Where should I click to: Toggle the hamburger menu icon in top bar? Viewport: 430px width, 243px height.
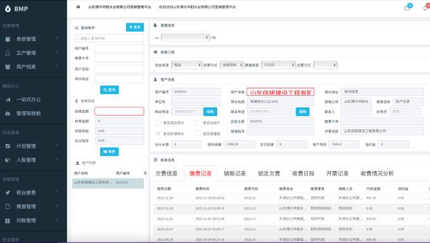[x=78, y=7]
